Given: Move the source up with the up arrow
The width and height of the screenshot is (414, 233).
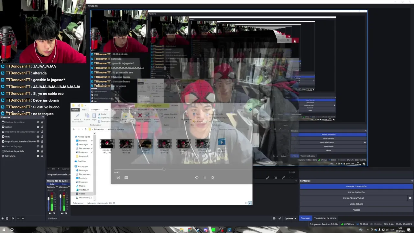Looking at the screenshot, I should tap(18, 218).
